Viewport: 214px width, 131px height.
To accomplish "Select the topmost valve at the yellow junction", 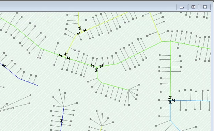I will click(80, 29).
